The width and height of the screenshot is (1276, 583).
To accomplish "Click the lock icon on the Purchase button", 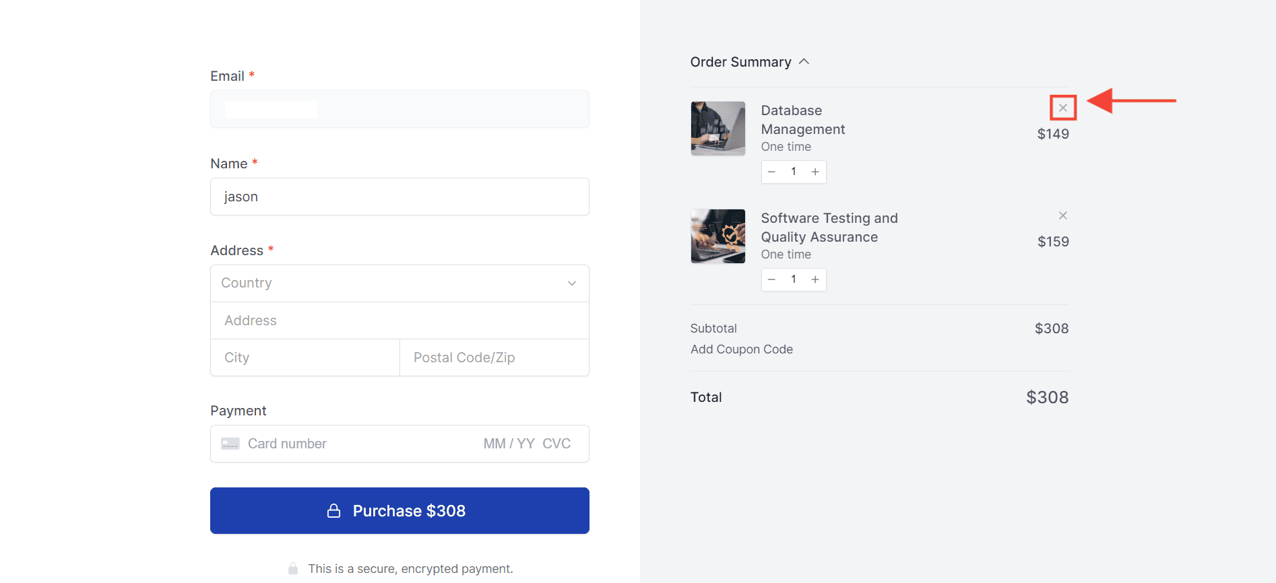I will (333, 510).
